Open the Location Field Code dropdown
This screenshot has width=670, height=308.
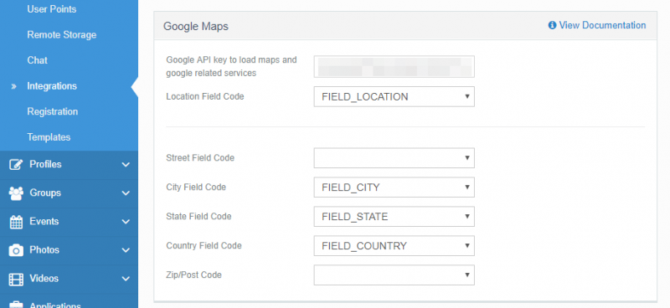(394, 97)
